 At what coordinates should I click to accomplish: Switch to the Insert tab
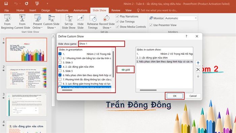[33, 10]
